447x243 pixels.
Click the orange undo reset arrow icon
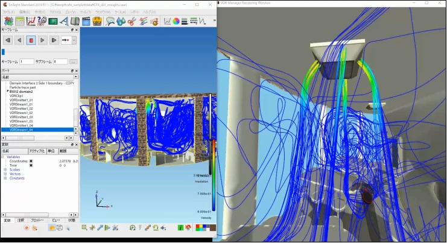pos(188,227)
